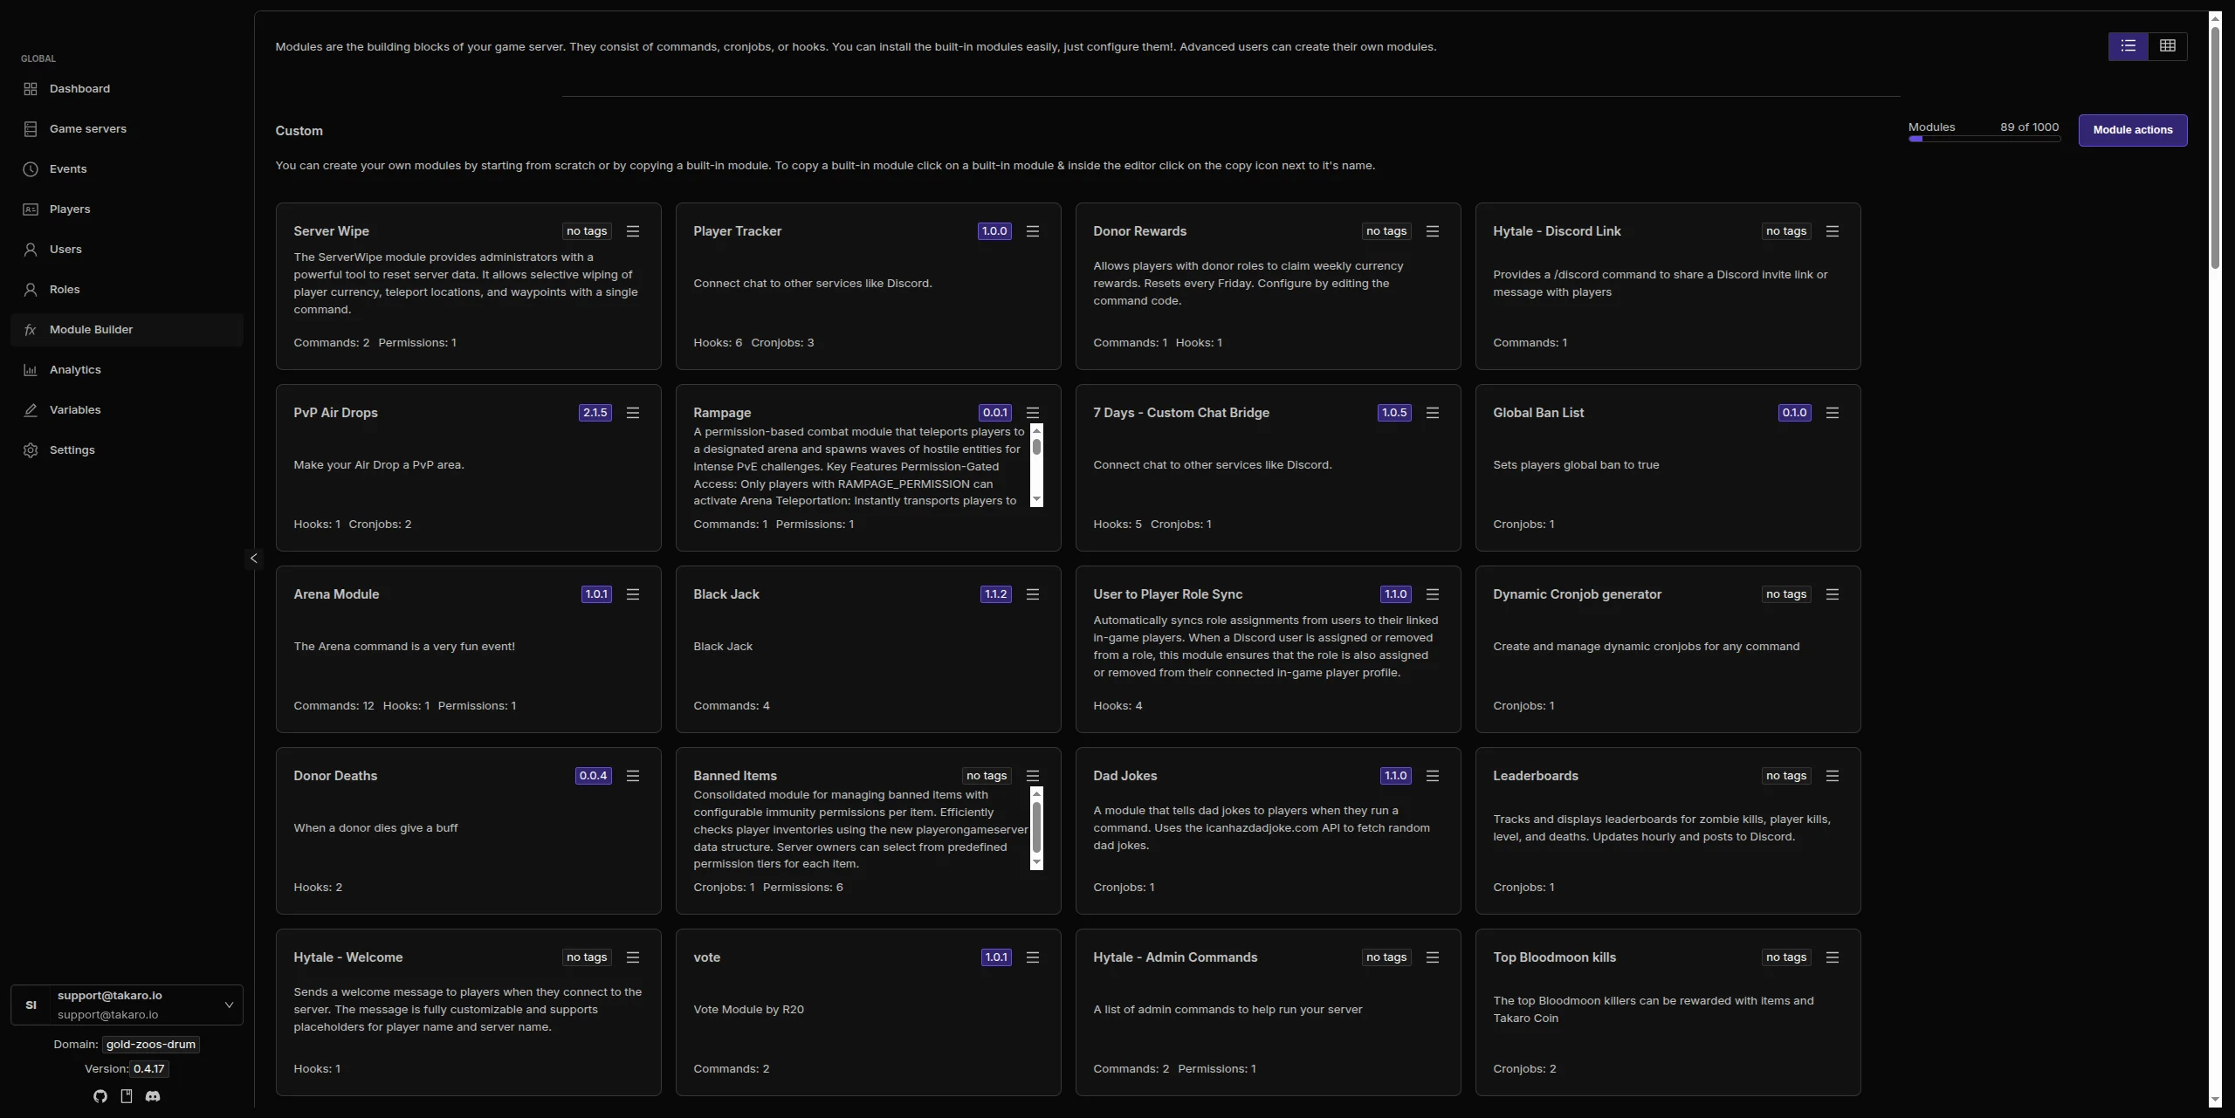Click the GitHub icon in the sidebar footer
2235x1118 pixels.
[100, 1096]
